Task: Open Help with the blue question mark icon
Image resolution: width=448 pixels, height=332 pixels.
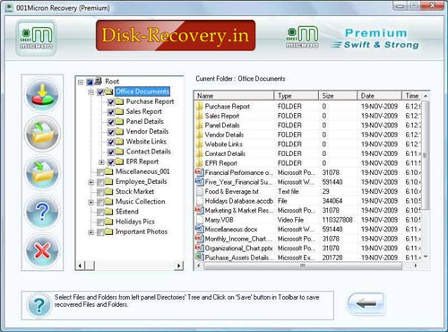Action: tap(42, 212)
